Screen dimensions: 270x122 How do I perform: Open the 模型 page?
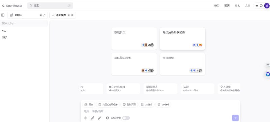(x=217, y=6)
